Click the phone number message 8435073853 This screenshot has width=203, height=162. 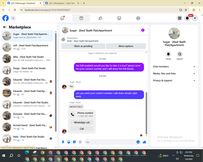(x=76, y=107)
